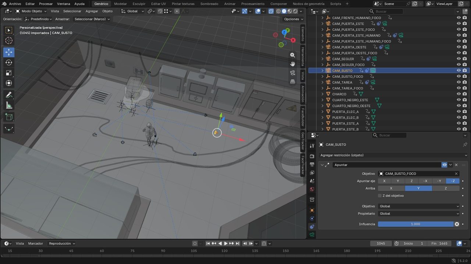Hide CAM_TAREA with its eye icon
Image resolution: width=471 pixels, height=264 pixels.
458,82
